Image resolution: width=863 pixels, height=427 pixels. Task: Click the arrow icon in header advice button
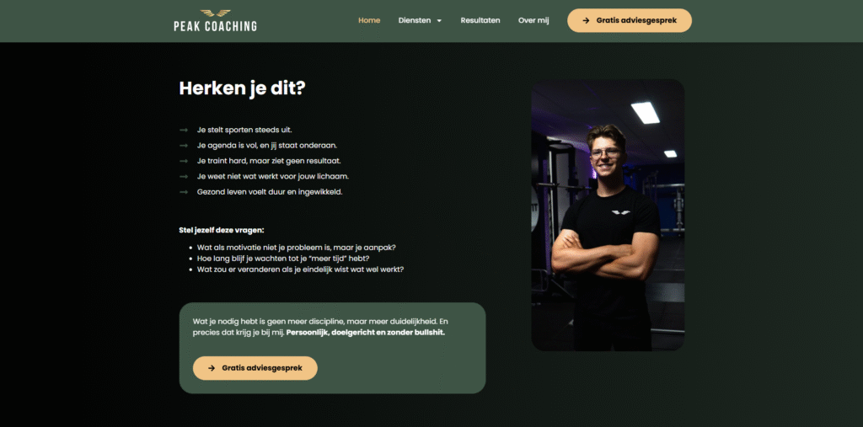[x=586, y=21]
